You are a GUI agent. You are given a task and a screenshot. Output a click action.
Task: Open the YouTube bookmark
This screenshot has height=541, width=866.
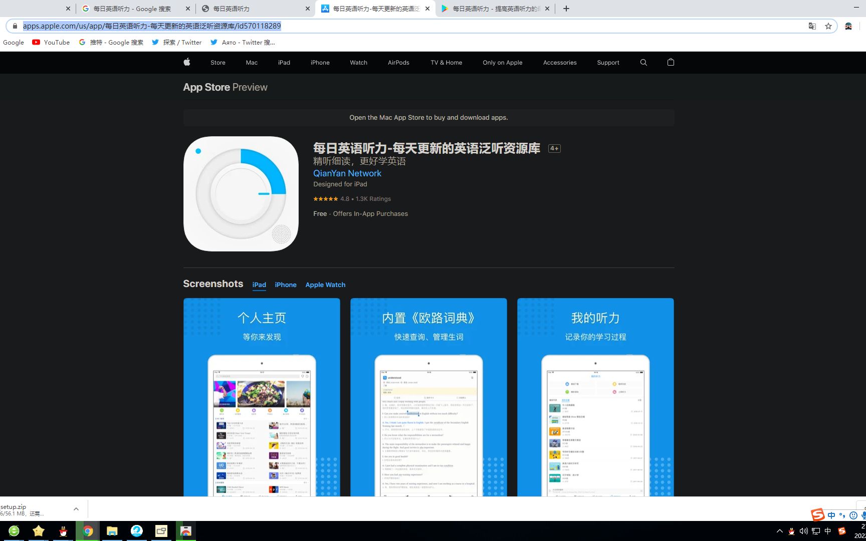(x=51, y=43)
